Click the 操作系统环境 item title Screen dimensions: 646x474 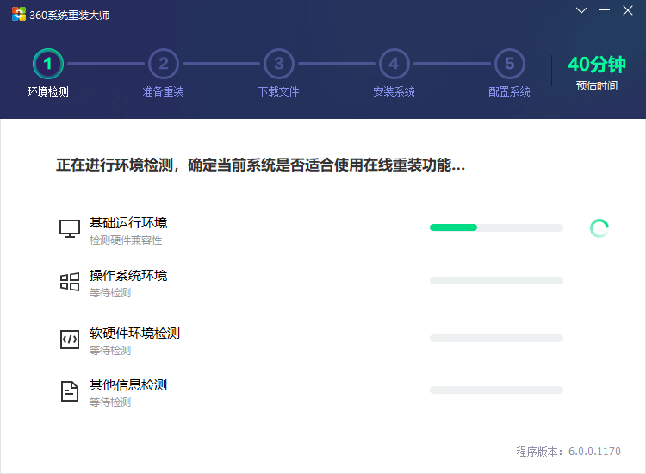(x=128, y=275)
